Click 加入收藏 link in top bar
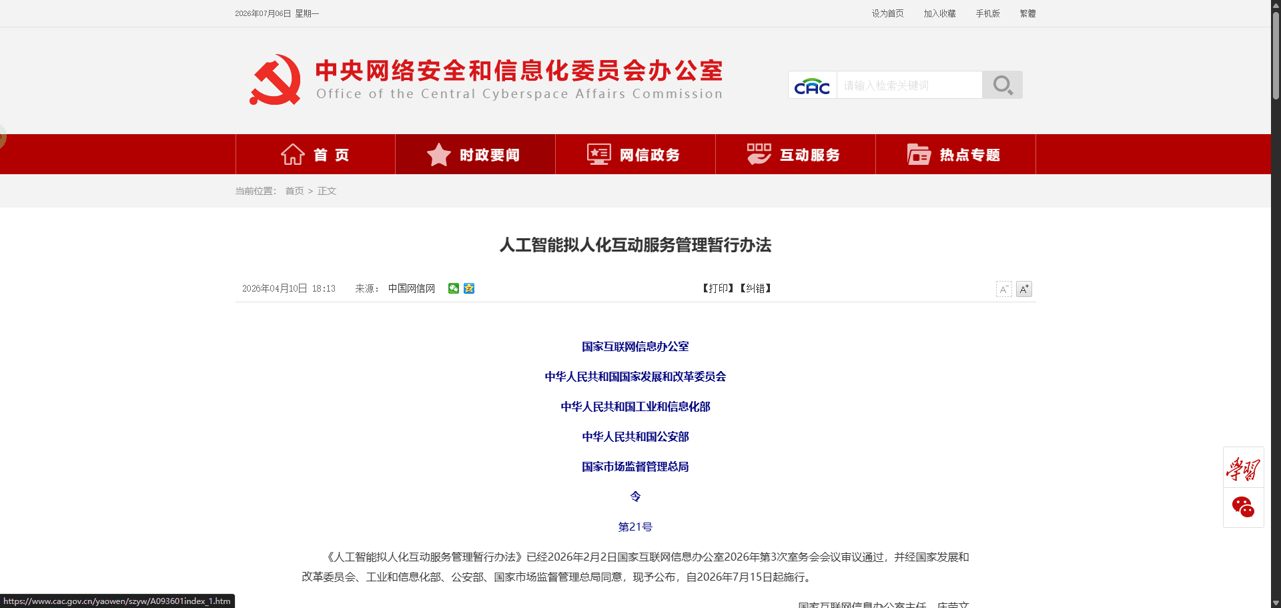 (x=939, y=13)
